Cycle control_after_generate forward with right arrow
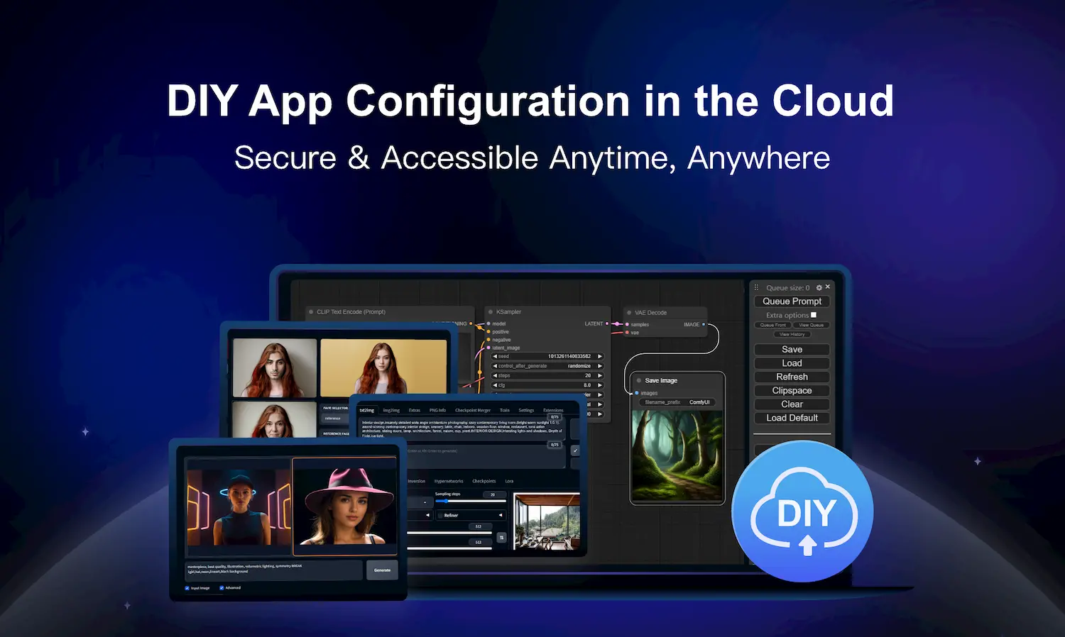This screenshot has height=637, width=1065. [x=600, y=366]
